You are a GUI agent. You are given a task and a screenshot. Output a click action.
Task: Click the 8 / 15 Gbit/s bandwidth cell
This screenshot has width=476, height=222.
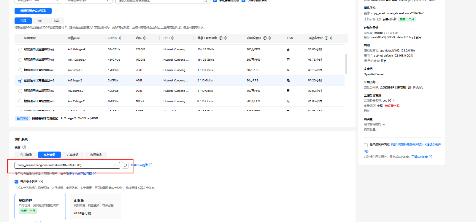pos(205,101)
